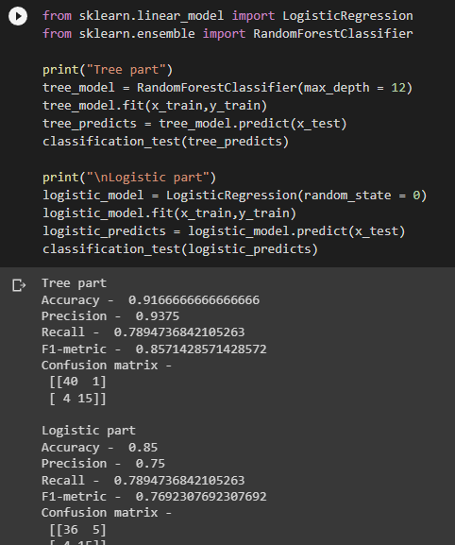Click the "Logistic part" output heading

tap(89, 431)
